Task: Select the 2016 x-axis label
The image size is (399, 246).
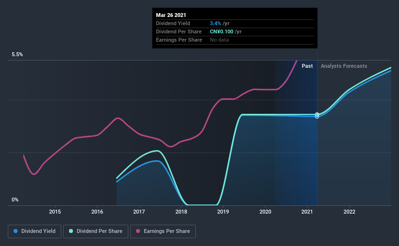Action: [x=97, y=212]
